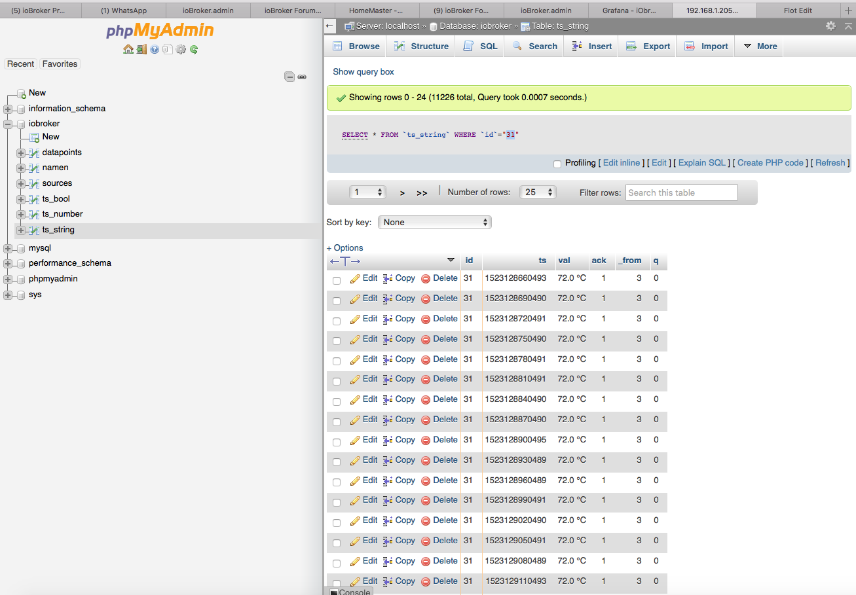Open the Number of rows dropdown
Image resolution: width=856 pixels, height=595 pixels.
coord(538,192)
